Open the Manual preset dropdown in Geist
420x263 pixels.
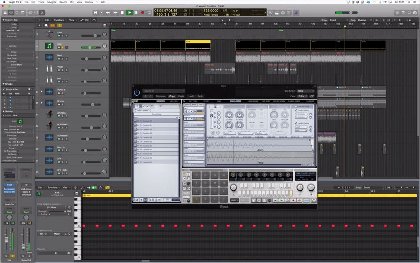click(x=164, y=91)
